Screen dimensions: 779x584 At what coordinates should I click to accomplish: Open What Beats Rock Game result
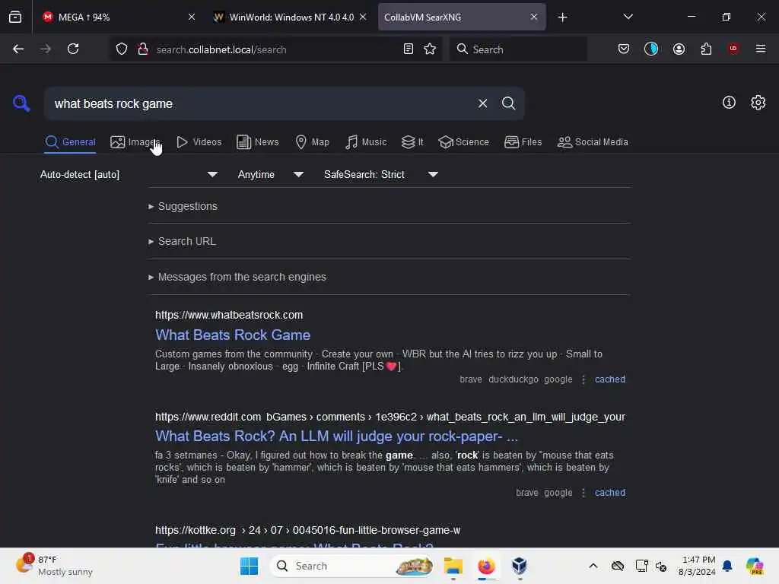coord(233,335)
